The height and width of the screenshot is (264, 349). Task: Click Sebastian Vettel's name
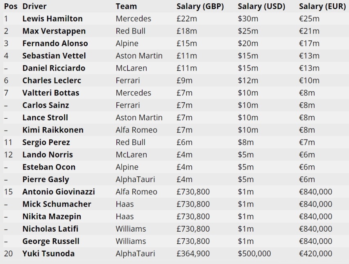tap(54, 56)
